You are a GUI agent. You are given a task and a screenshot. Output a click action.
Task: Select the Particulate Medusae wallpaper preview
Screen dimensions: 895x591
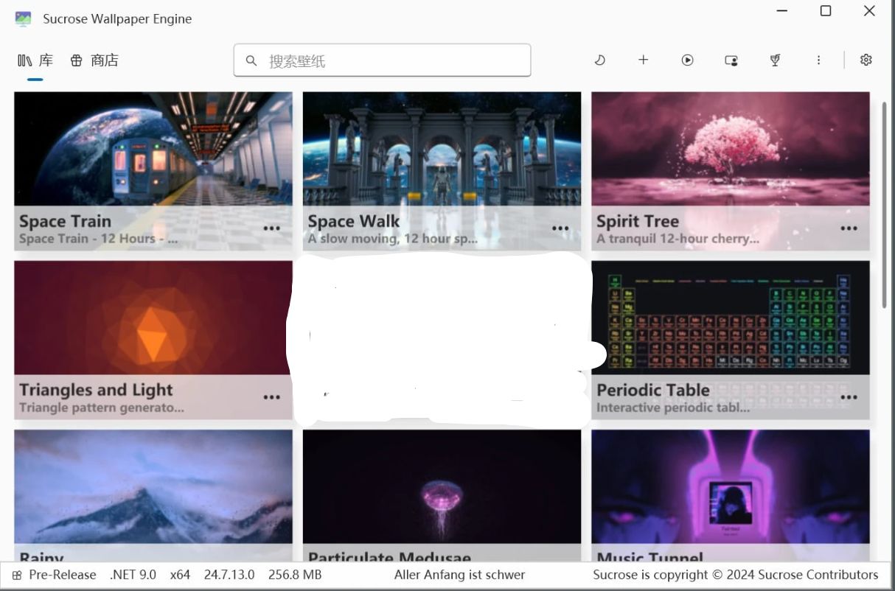tap(441, 486)
